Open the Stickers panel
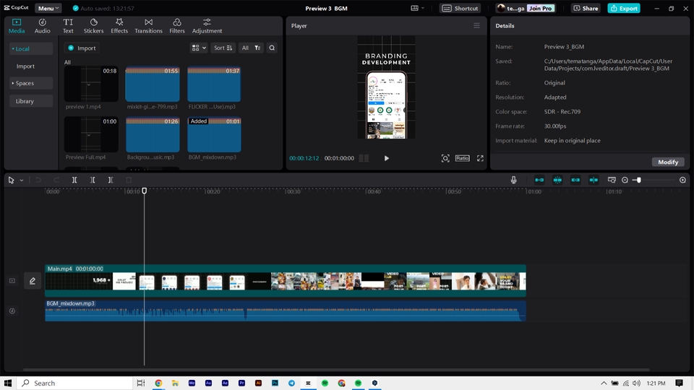The width and height of the screenshot is (694, 390). [x=93, y=26]
